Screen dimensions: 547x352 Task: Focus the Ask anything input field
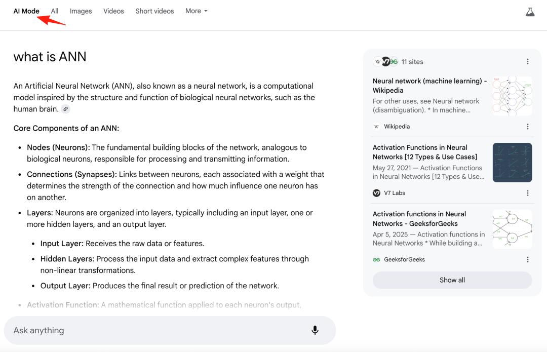click(x=157, y=330)
